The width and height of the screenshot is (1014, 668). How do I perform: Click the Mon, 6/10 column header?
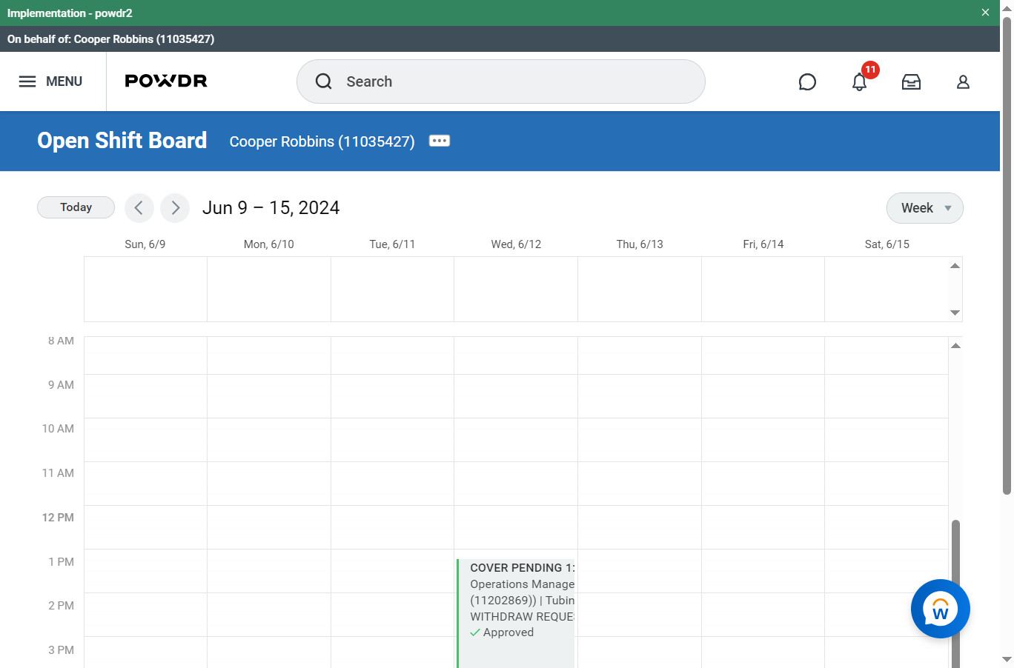[269, 244]
